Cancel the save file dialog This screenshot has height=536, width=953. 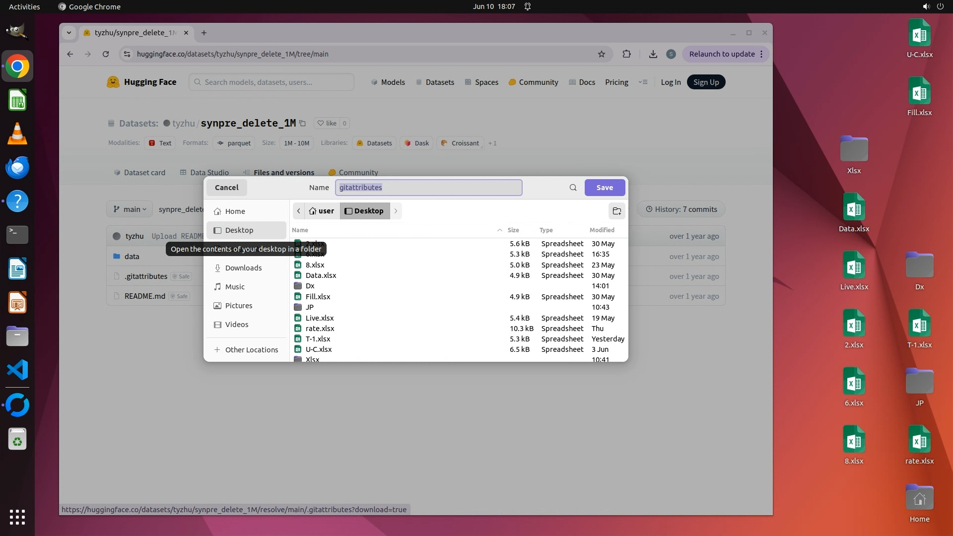(226, 188)
